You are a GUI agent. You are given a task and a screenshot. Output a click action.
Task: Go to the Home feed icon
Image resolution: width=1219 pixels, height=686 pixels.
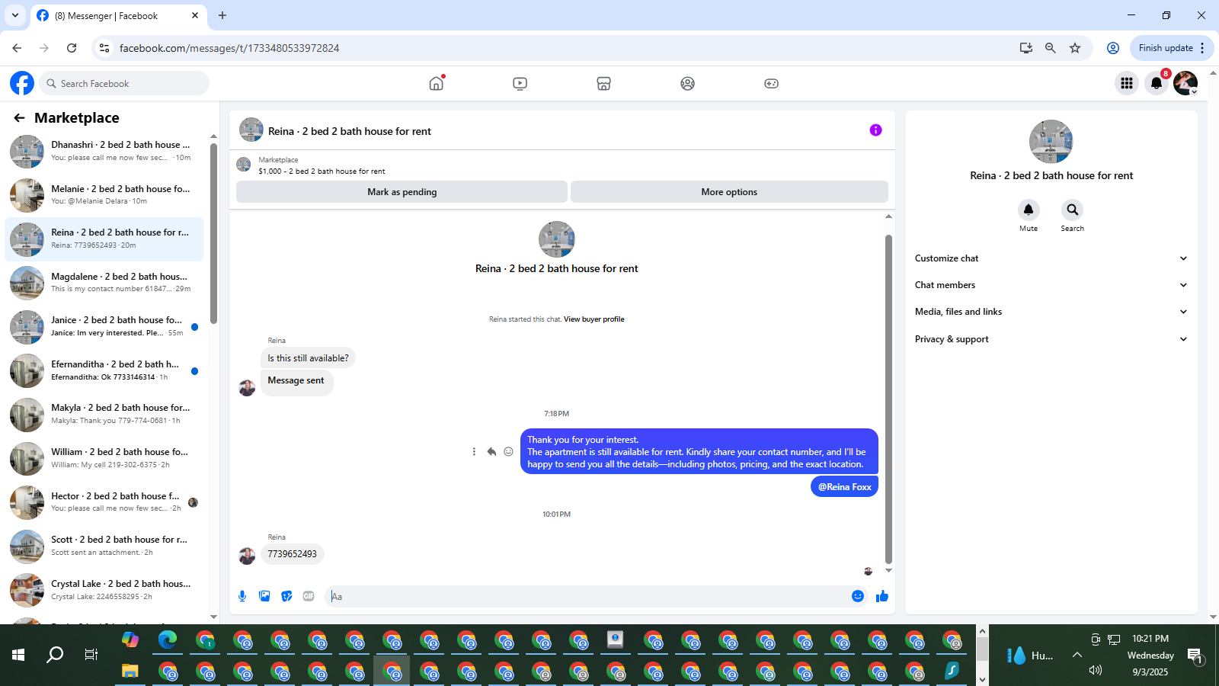tap(437, 83)
